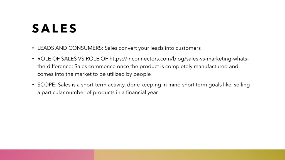285x160 pixels.
Task: Click the phrase 'short-term activity'
Action: tap(103, 85)
